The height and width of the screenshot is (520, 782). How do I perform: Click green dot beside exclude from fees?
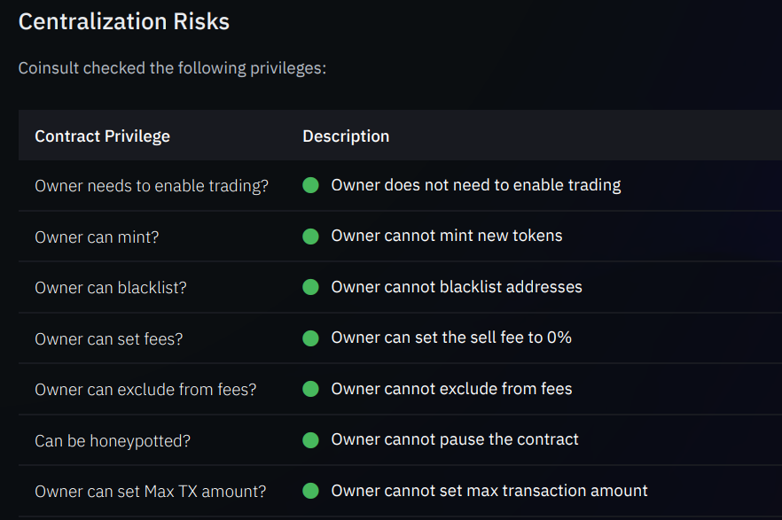click(x=310, y=389)
